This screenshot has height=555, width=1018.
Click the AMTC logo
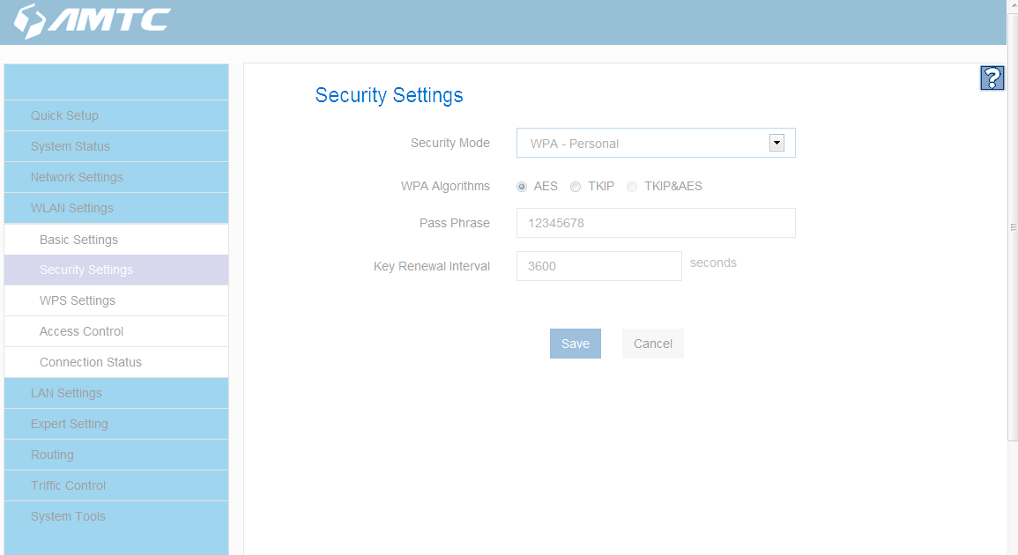coord(93,21)
